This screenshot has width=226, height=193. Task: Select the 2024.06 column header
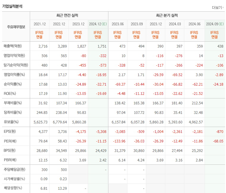coord(194,24)
